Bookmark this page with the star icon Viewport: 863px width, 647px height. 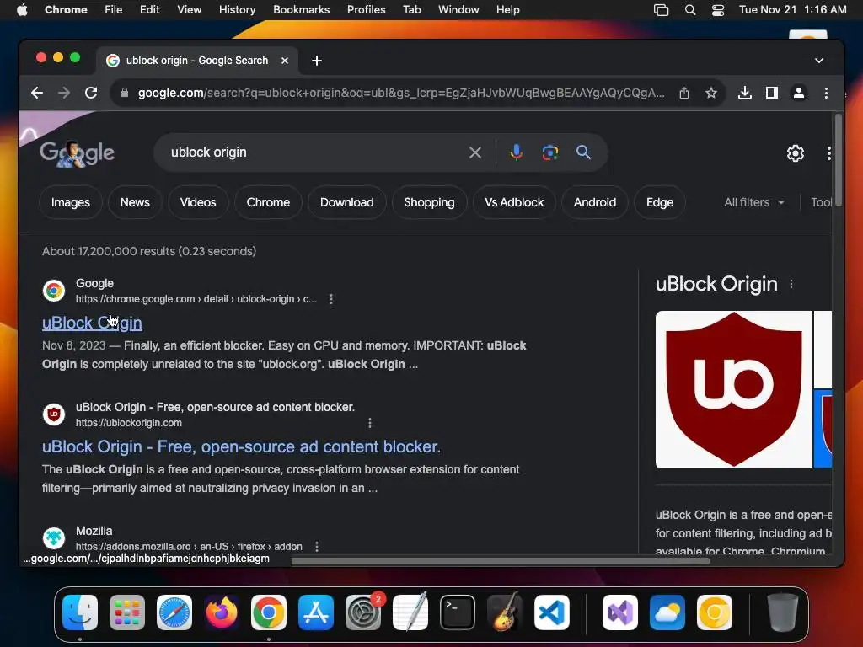(x=711, y=93)
